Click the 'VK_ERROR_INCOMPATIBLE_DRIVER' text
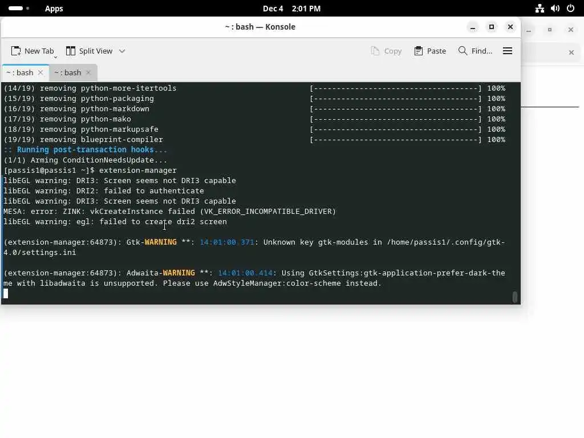Screen dimensions: 584x438 (268, 211)
